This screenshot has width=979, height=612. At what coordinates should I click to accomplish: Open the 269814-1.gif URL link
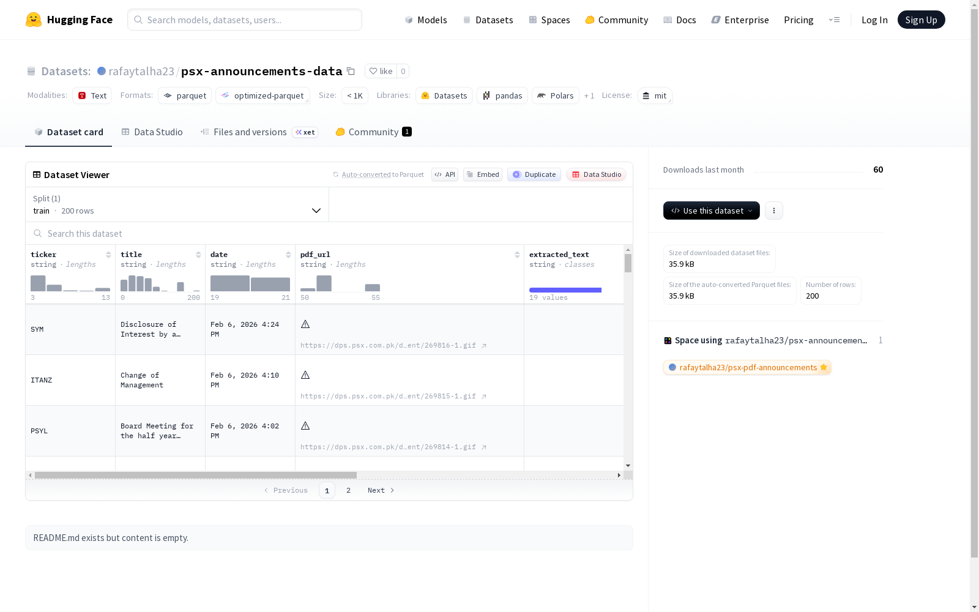click(393, 447)
